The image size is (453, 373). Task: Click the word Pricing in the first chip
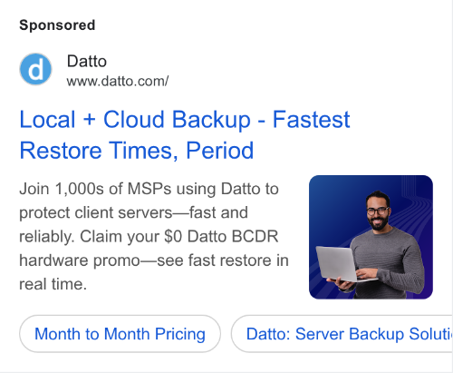coord(180,334)
